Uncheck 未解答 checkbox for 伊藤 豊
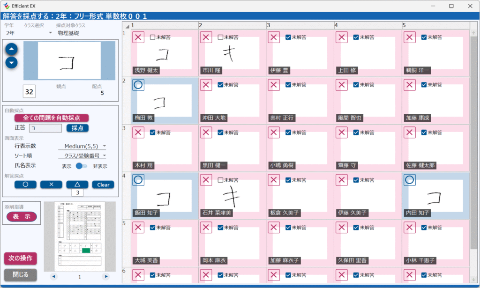The height and width of the screenshot is (288, 480). click(288, 37)
